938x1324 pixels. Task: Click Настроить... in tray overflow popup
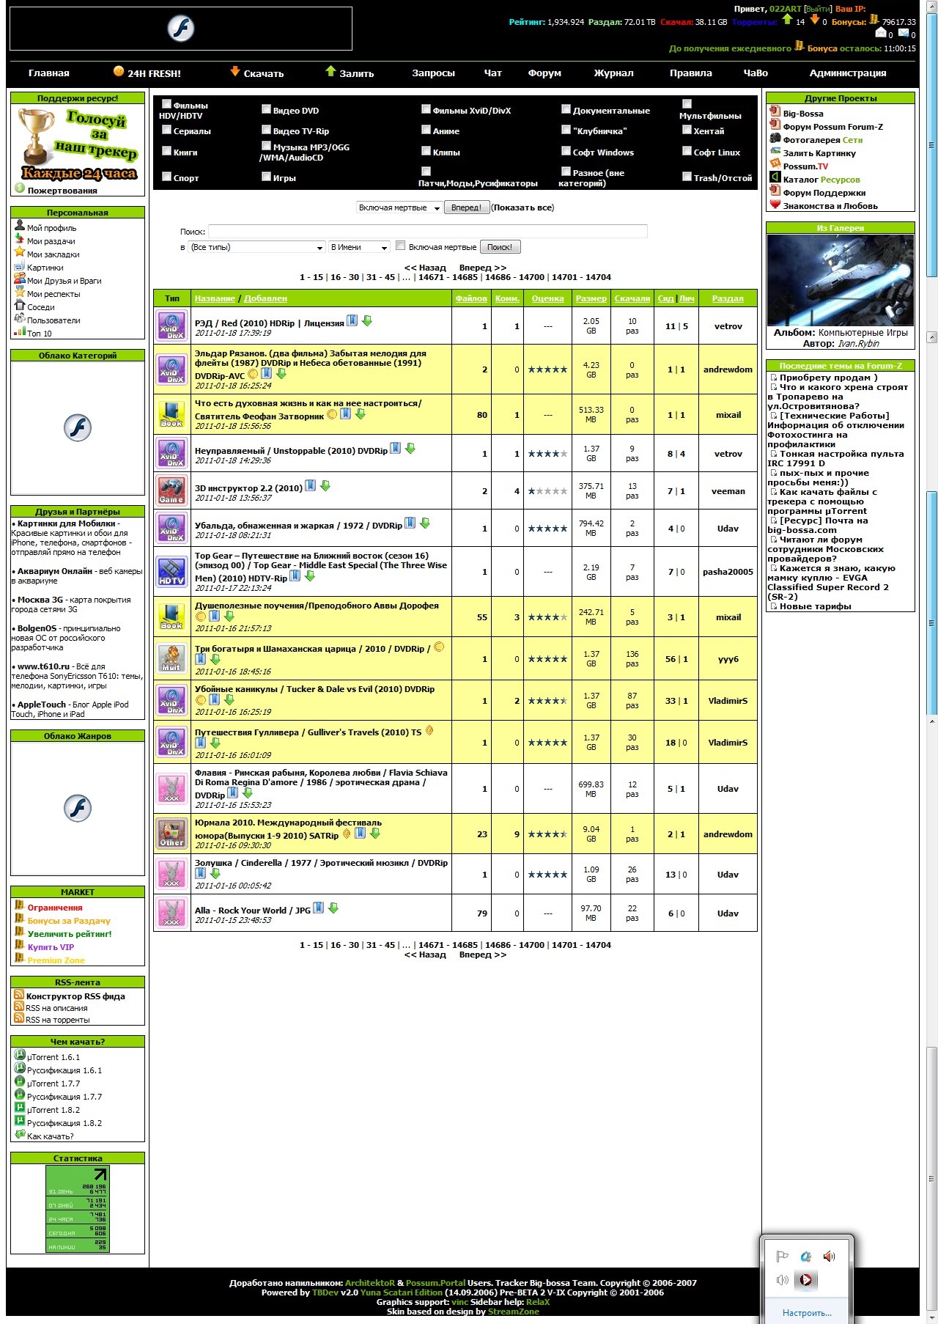(807, 1313)
